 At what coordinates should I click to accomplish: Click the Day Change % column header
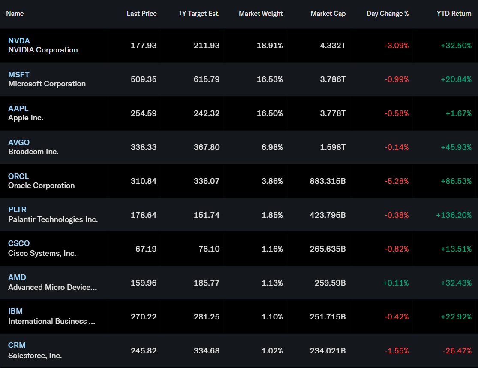388,13
